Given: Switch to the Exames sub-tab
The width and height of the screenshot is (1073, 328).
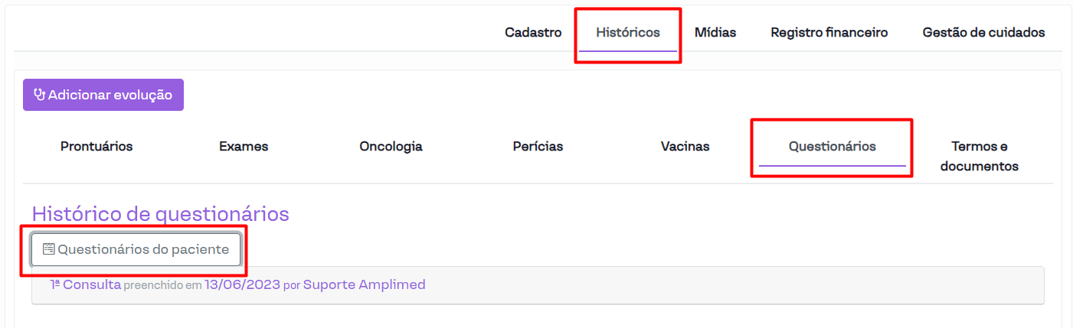Looking at the screenshot, I should pyautogui.click(x=244, y=147).
